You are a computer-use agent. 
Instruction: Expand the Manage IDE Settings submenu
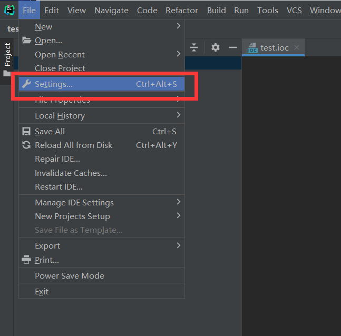tap(102, 202)
